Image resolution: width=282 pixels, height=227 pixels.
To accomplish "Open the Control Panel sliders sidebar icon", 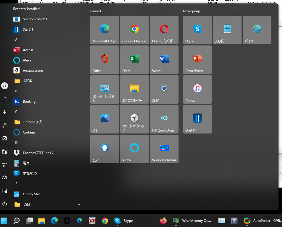I will coord(5,165).
